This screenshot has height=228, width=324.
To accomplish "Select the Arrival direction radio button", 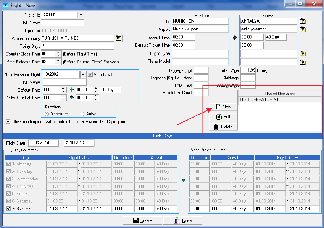I will 82,114.
